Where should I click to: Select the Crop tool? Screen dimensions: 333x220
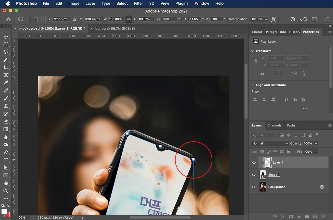6,67
